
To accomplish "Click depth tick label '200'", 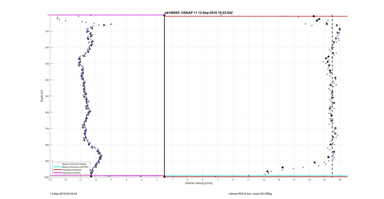I will coord(47,47).
